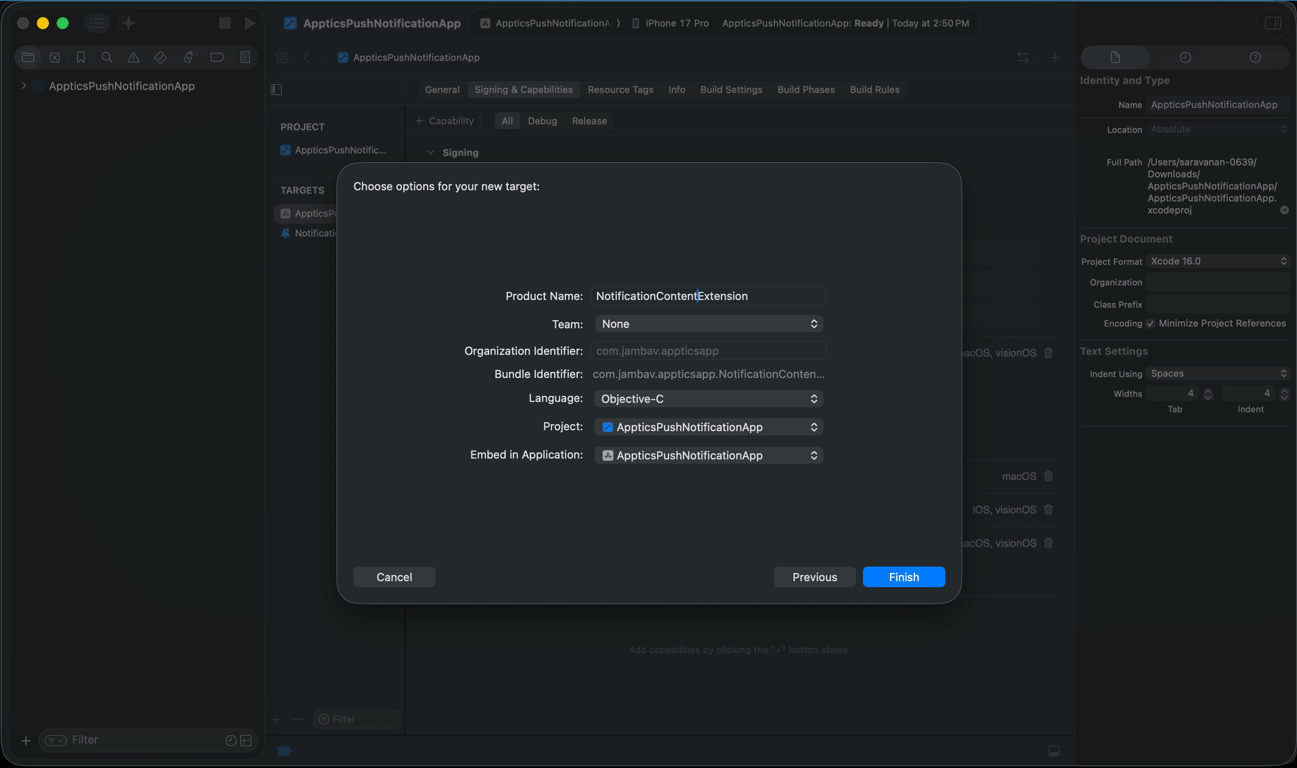This screenshot has width=1297, height=768.
Task: Toggle the targets sidebar visibility button
Action: (277, 90)
